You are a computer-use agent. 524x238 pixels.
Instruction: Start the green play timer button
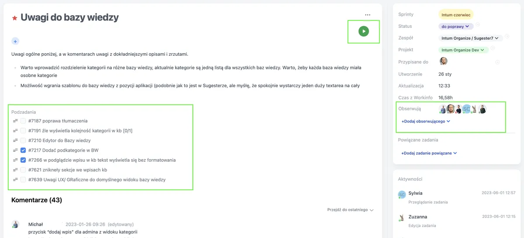364,31
